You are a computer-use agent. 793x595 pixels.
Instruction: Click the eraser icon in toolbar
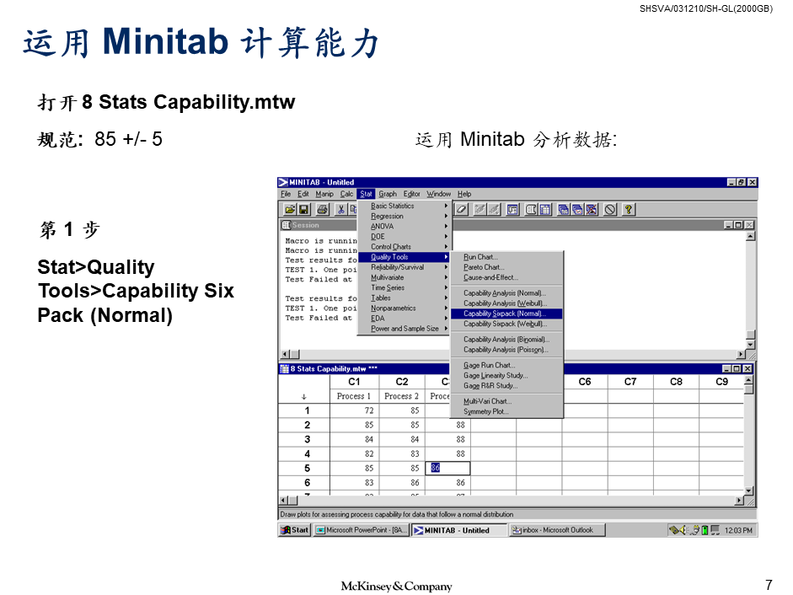point(462,209)
